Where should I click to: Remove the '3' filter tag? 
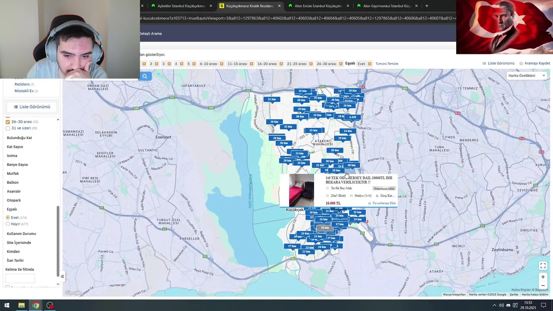pos(169,63)
